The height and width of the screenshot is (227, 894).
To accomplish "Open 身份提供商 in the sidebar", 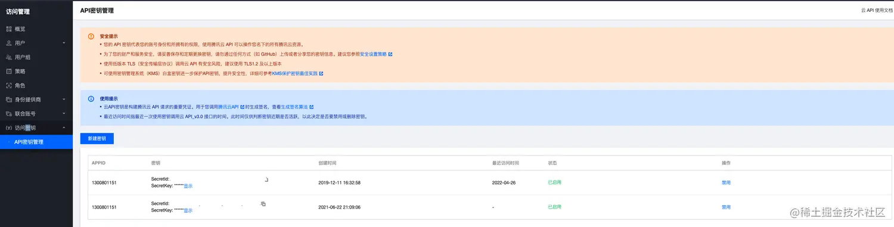I will (x=36, y=99).
